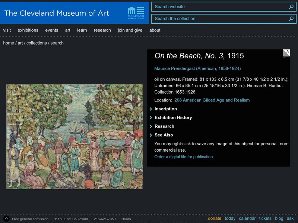Open 208 American Gilded Age and Realism link
The image size is (298, 223).
[212, 100]
